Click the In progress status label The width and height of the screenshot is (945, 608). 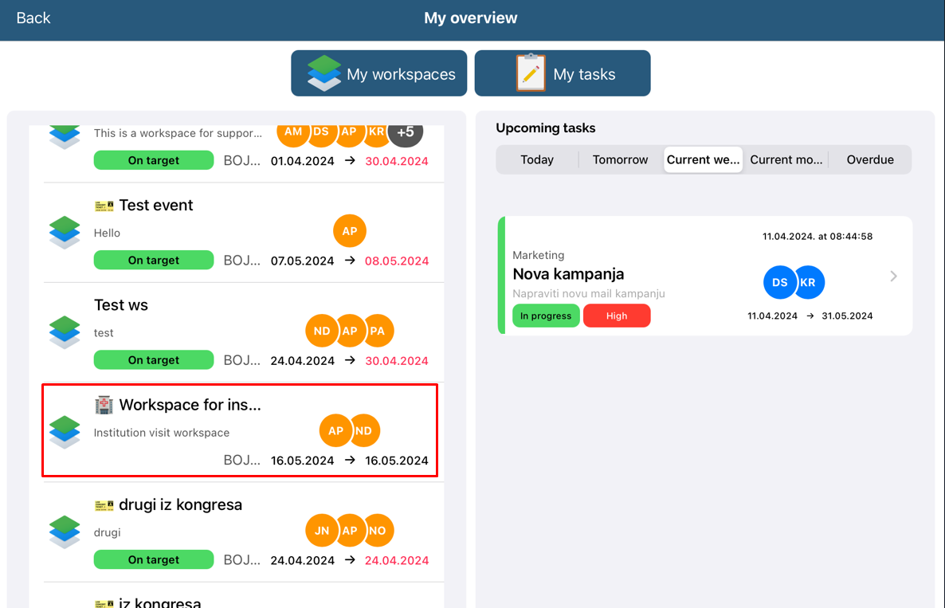546,316
